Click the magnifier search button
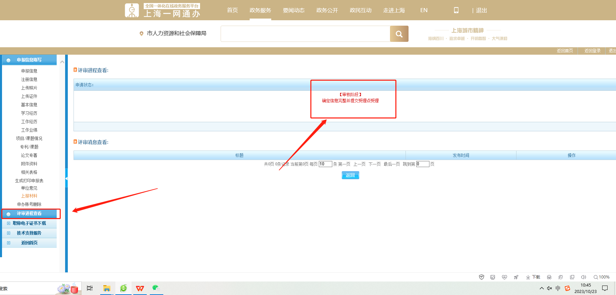 [x=399, y=34]
